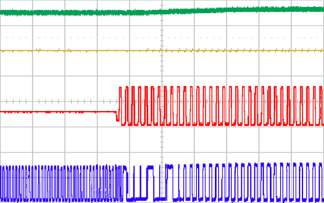This screenshot has height=203, width=324.
Task: Select the raised right end of the green trace
Action: coord(303,9)
